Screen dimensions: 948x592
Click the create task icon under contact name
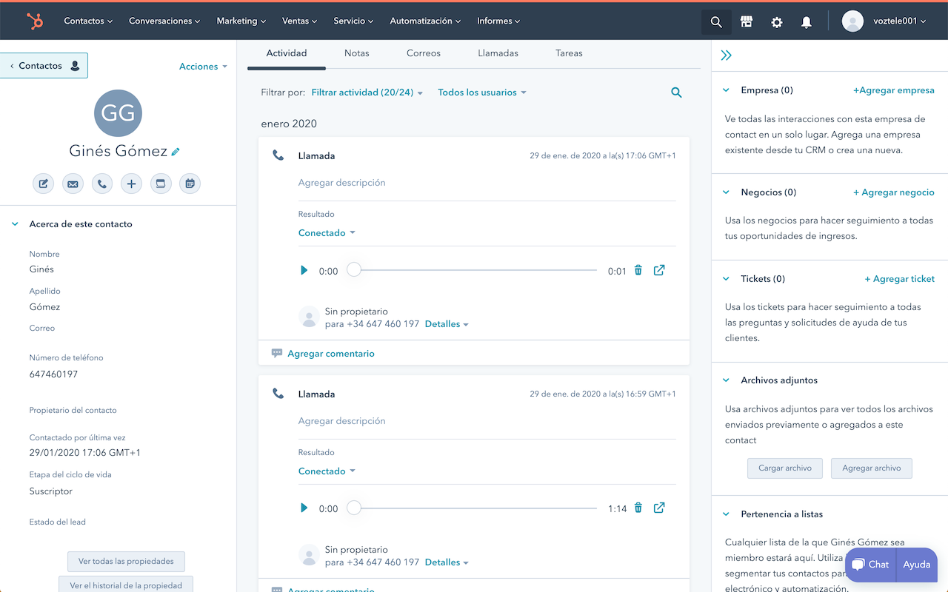(161, 184)
